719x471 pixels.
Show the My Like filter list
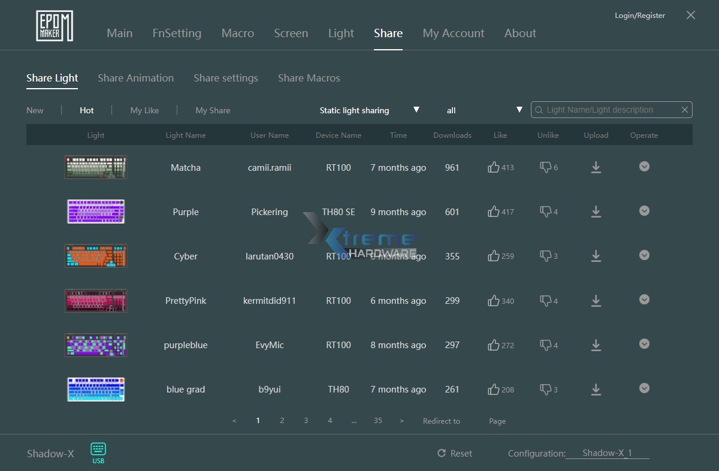click(144, 110)
